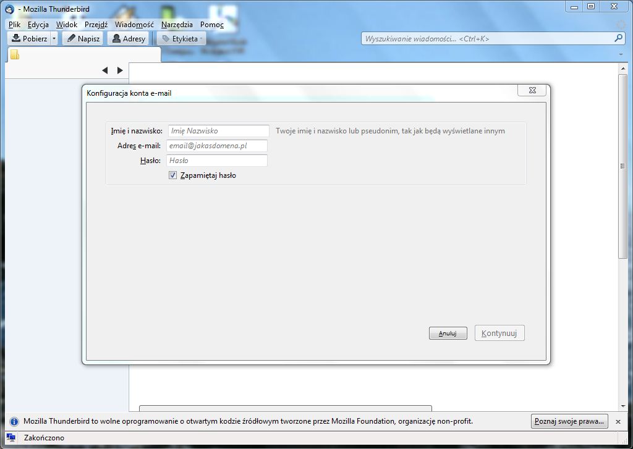Screen dimensions: 633x449
Task: Click the forward navigation arrow
Action: point(120,70)
